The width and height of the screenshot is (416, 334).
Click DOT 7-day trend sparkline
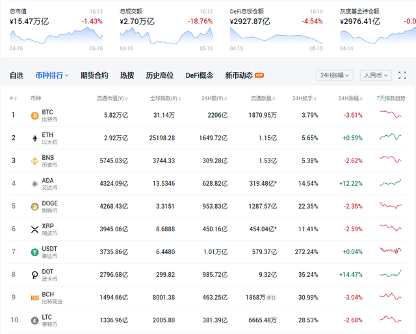tap(391, 274)
